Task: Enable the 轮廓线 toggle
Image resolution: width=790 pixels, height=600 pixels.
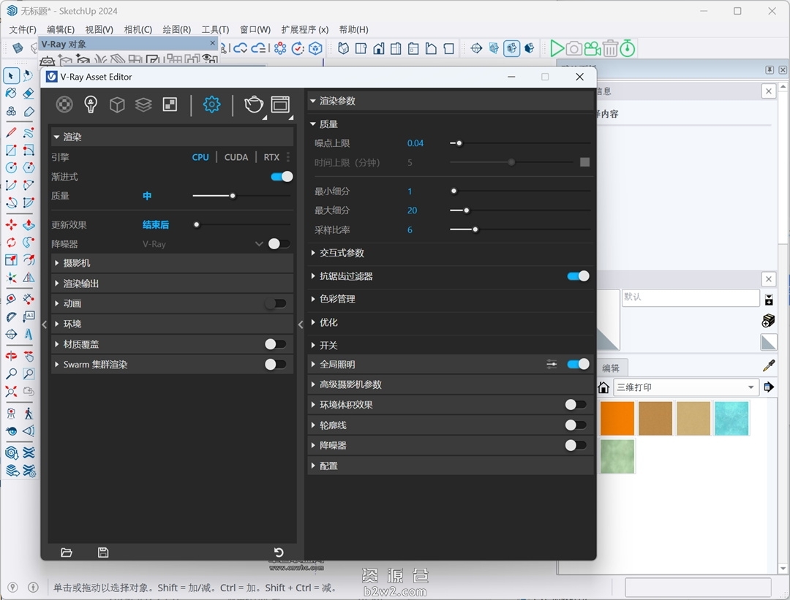Action: point(576,425)
